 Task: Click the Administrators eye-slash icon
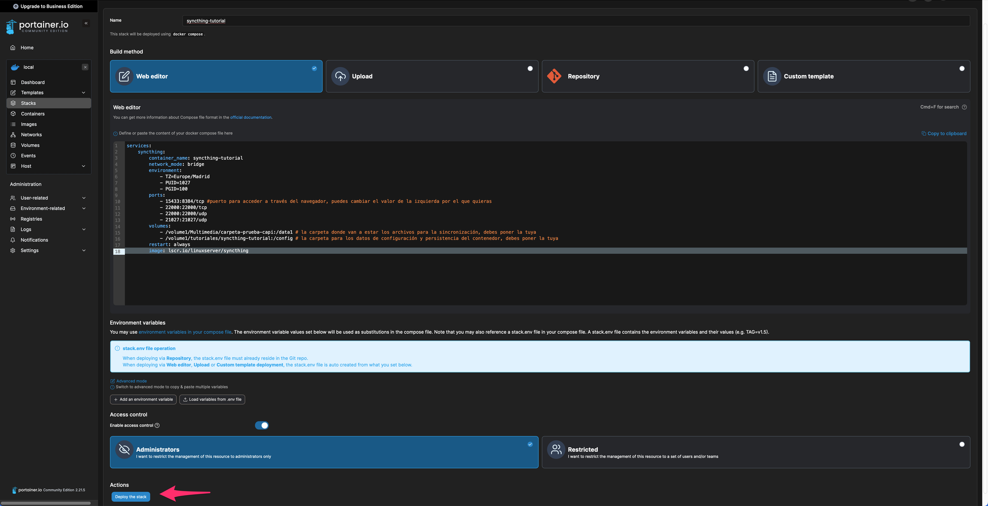[x=124, y=450]
